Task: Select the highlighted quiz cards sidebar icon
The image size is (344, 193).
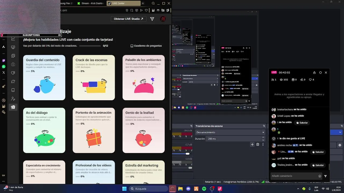Action: (x=13, y=107)
